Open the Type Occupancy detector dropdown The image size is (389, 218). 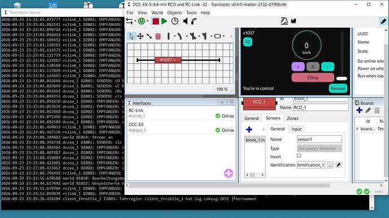[319, 148]
